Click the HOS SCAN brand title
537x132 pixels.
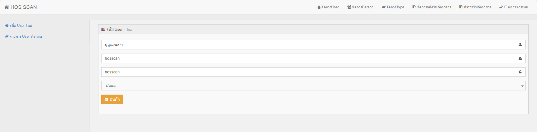click(x=24, y=7)
